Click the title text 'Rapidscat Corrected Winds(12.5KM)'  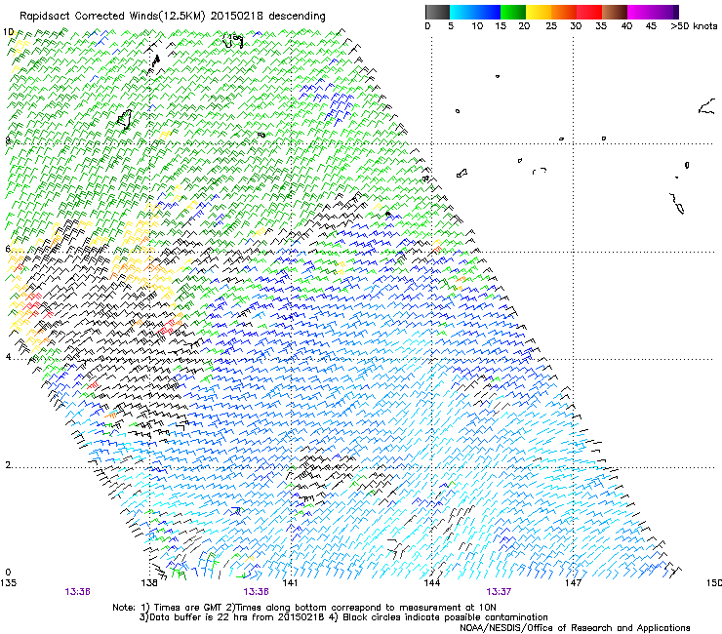113,17
